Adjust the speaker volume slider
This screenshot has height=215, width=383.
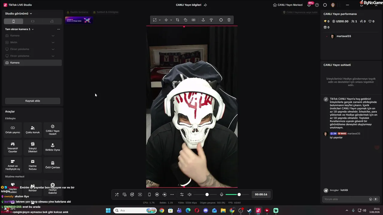(x=205, y=194)
